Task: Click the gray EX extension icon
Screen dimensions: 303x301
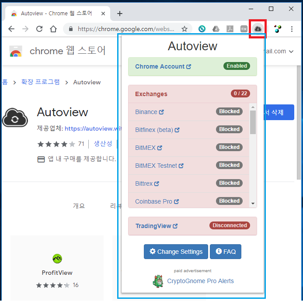Action: pos(244,29)
